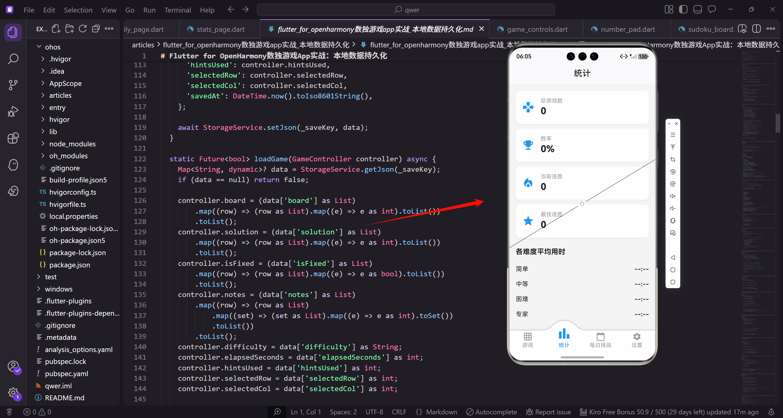Click the phone emulator back triangle button

point(673,258)
